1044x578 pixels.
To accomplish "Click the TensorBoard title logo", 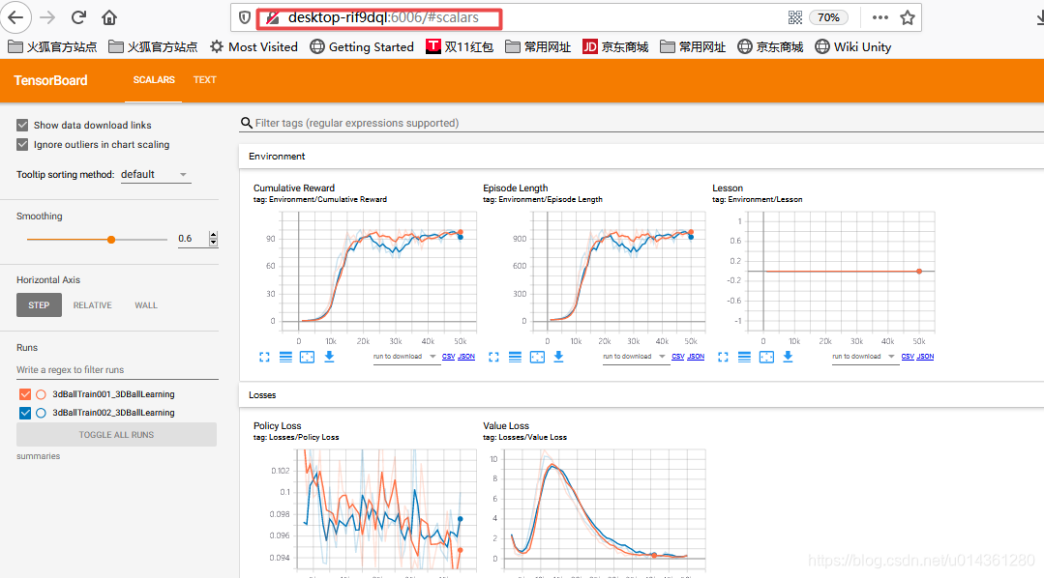I will [x=50, y=80].
